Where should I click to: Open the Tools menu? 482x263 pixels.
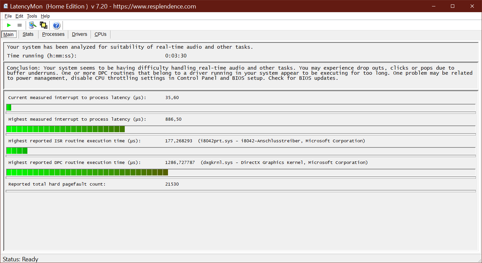pyautogui.click(x=32, y=16)
